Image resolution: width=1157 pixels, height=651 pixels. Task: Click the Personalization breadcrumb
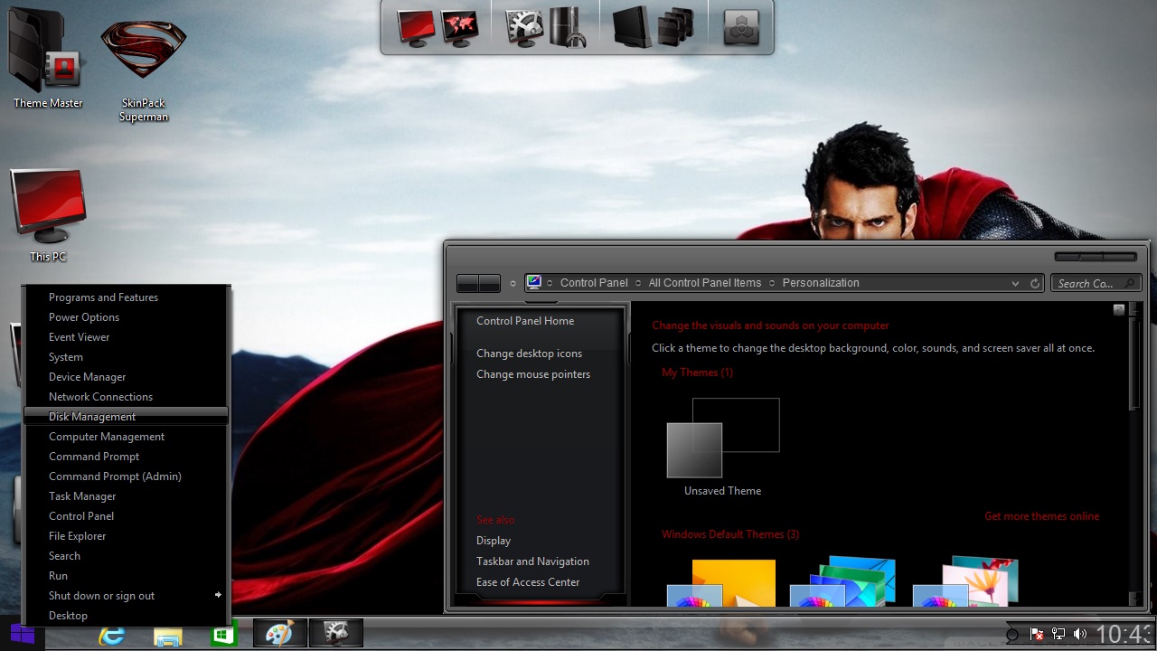point(821,283)
